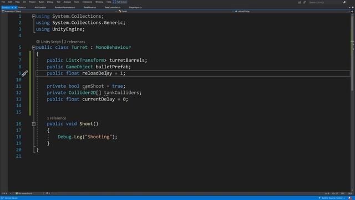
Task: Open the Tools menu
Action: 77,2
